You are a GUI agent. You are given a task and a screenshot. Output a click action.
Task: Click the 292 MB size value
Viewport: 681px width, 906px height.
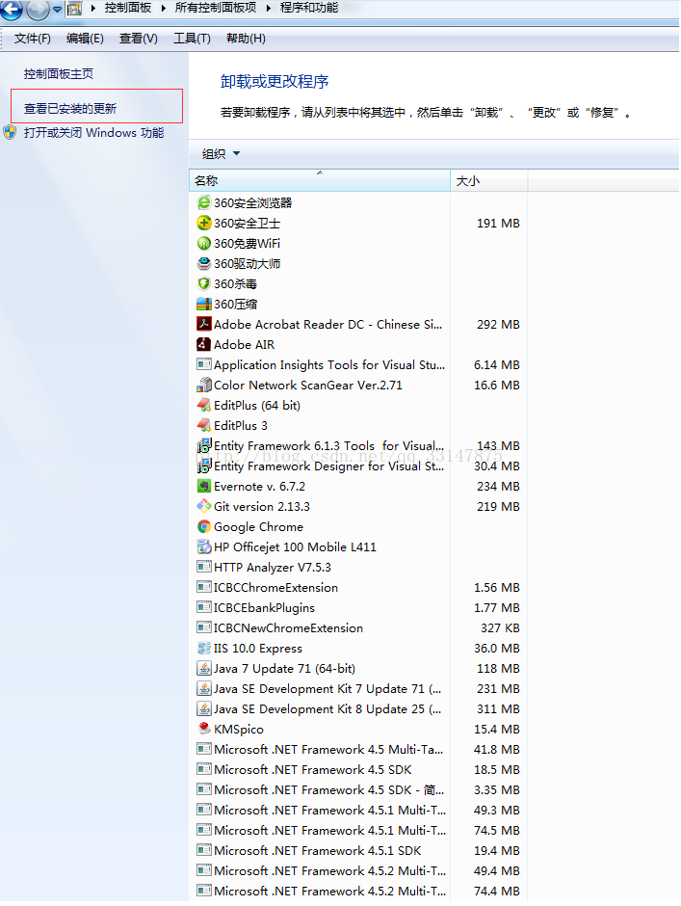(498, 324)
